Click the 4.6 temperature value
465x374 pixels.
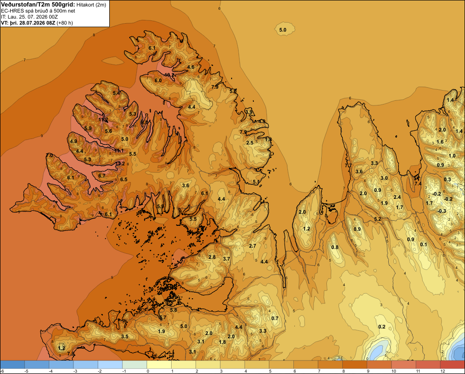[x=191, y=67]
